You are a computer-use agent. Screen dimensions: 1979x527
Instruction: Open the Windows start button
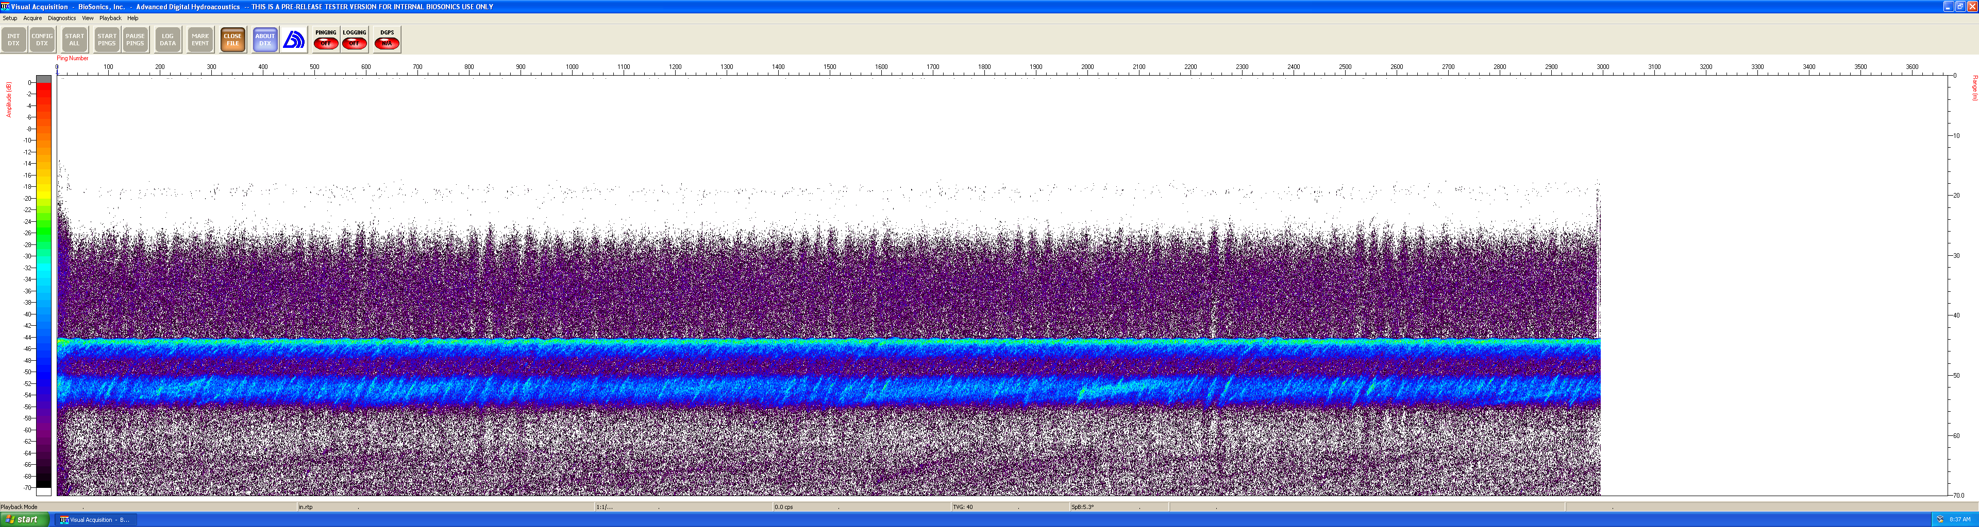click(25, 519)
